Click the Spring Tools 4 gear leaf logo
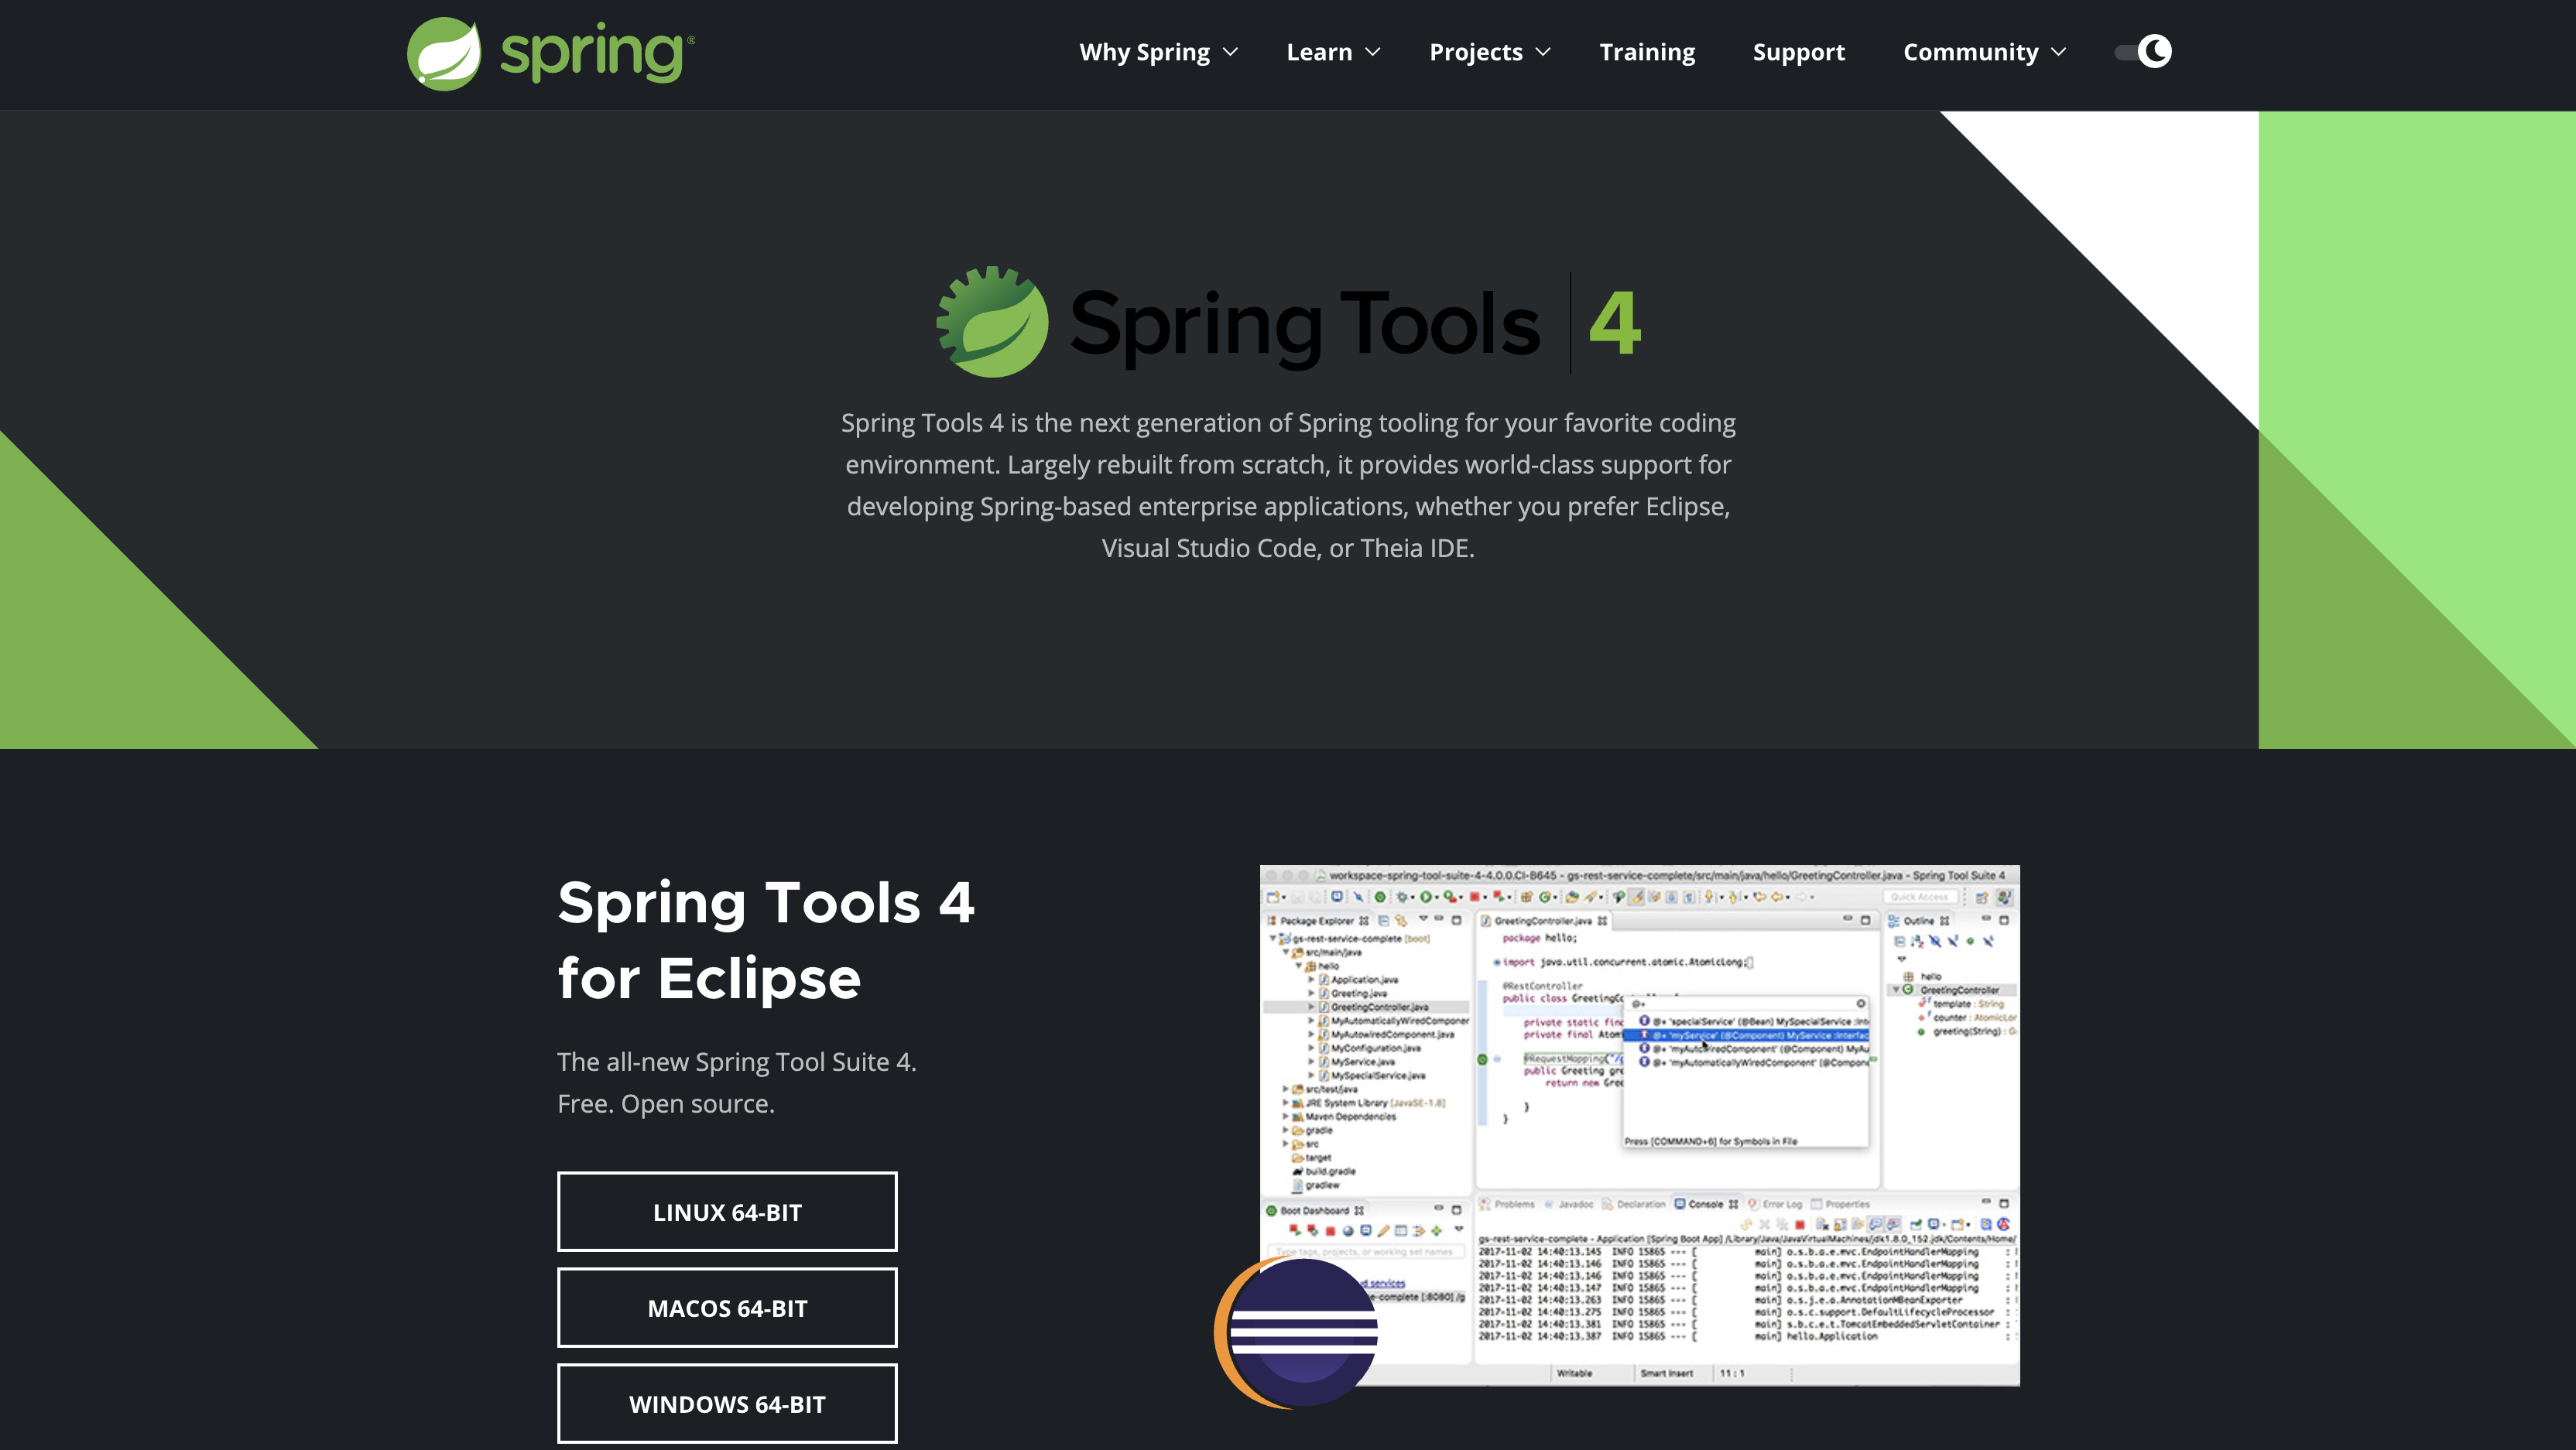Viewport: 2576px width, 1450px height. click(x=992, y=322)
